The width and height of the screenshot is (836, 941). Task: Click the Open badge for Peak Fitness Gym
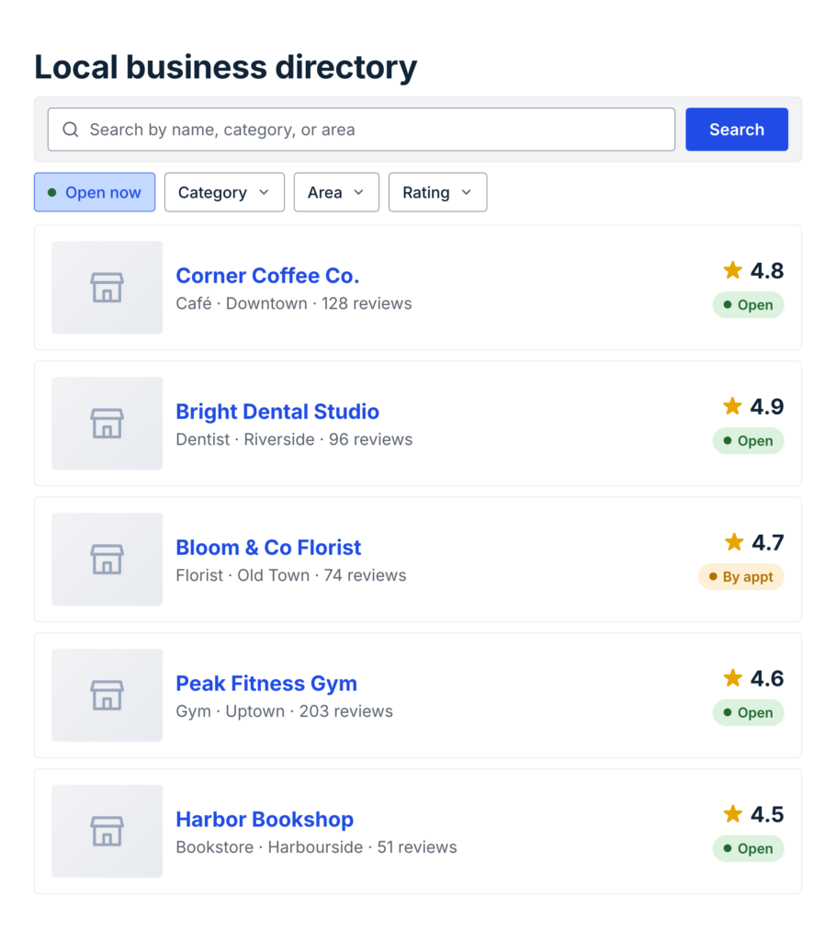tap(749, 712)
